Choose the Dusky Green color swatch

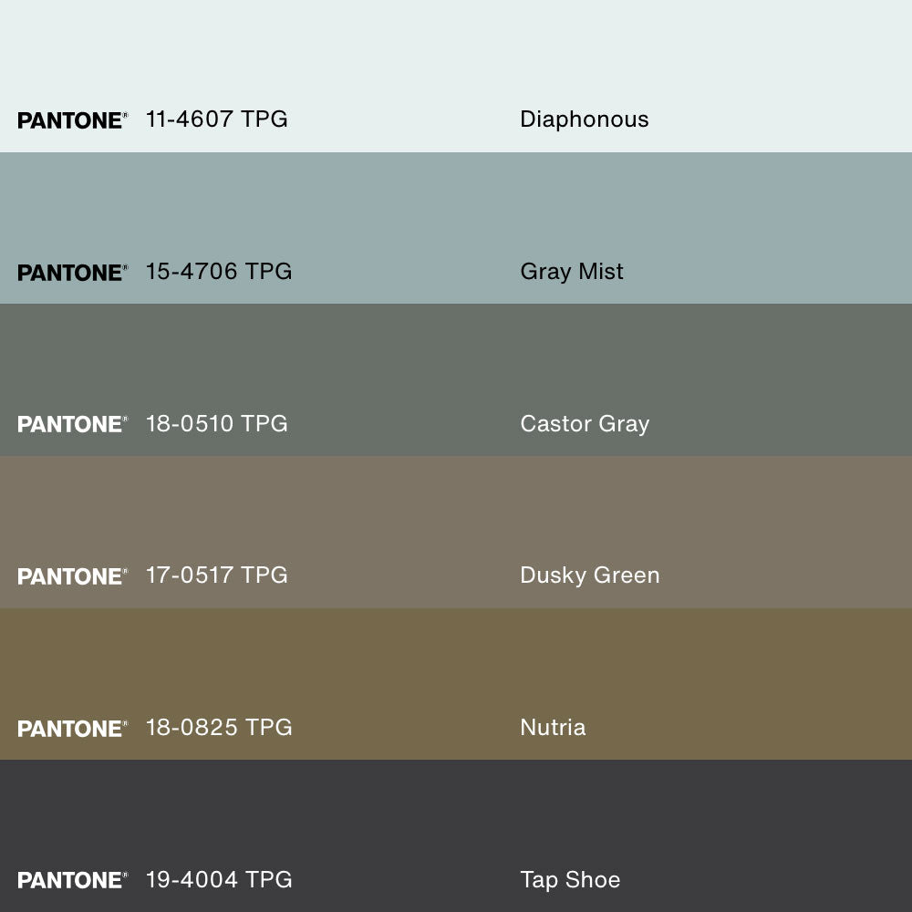[x=456, y=513]
